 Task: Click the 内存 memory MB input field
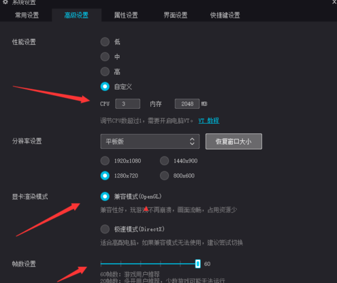[x=187, y=104]
